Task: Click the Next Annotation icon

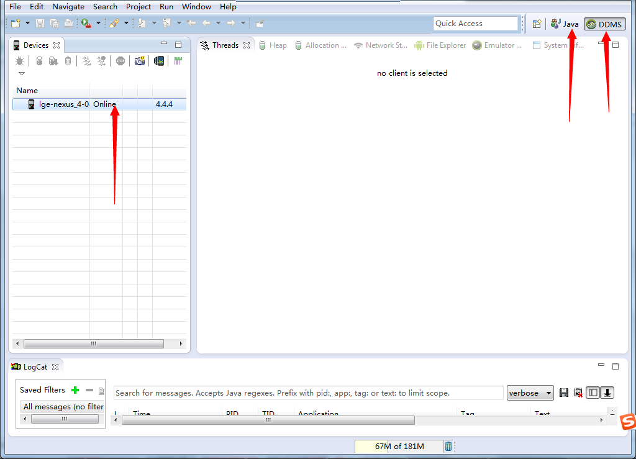Action: coord(142,24)
